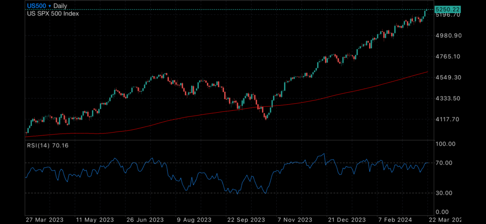Click the RSI 0.00 scale label
The height and width of the screenshot is (224, 486).
coord(442,212)
